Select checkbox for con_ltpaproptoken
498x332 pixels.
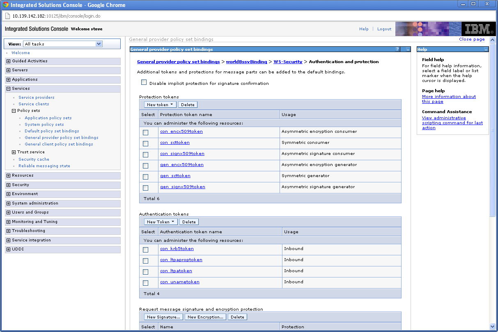[x=145, y=261]
